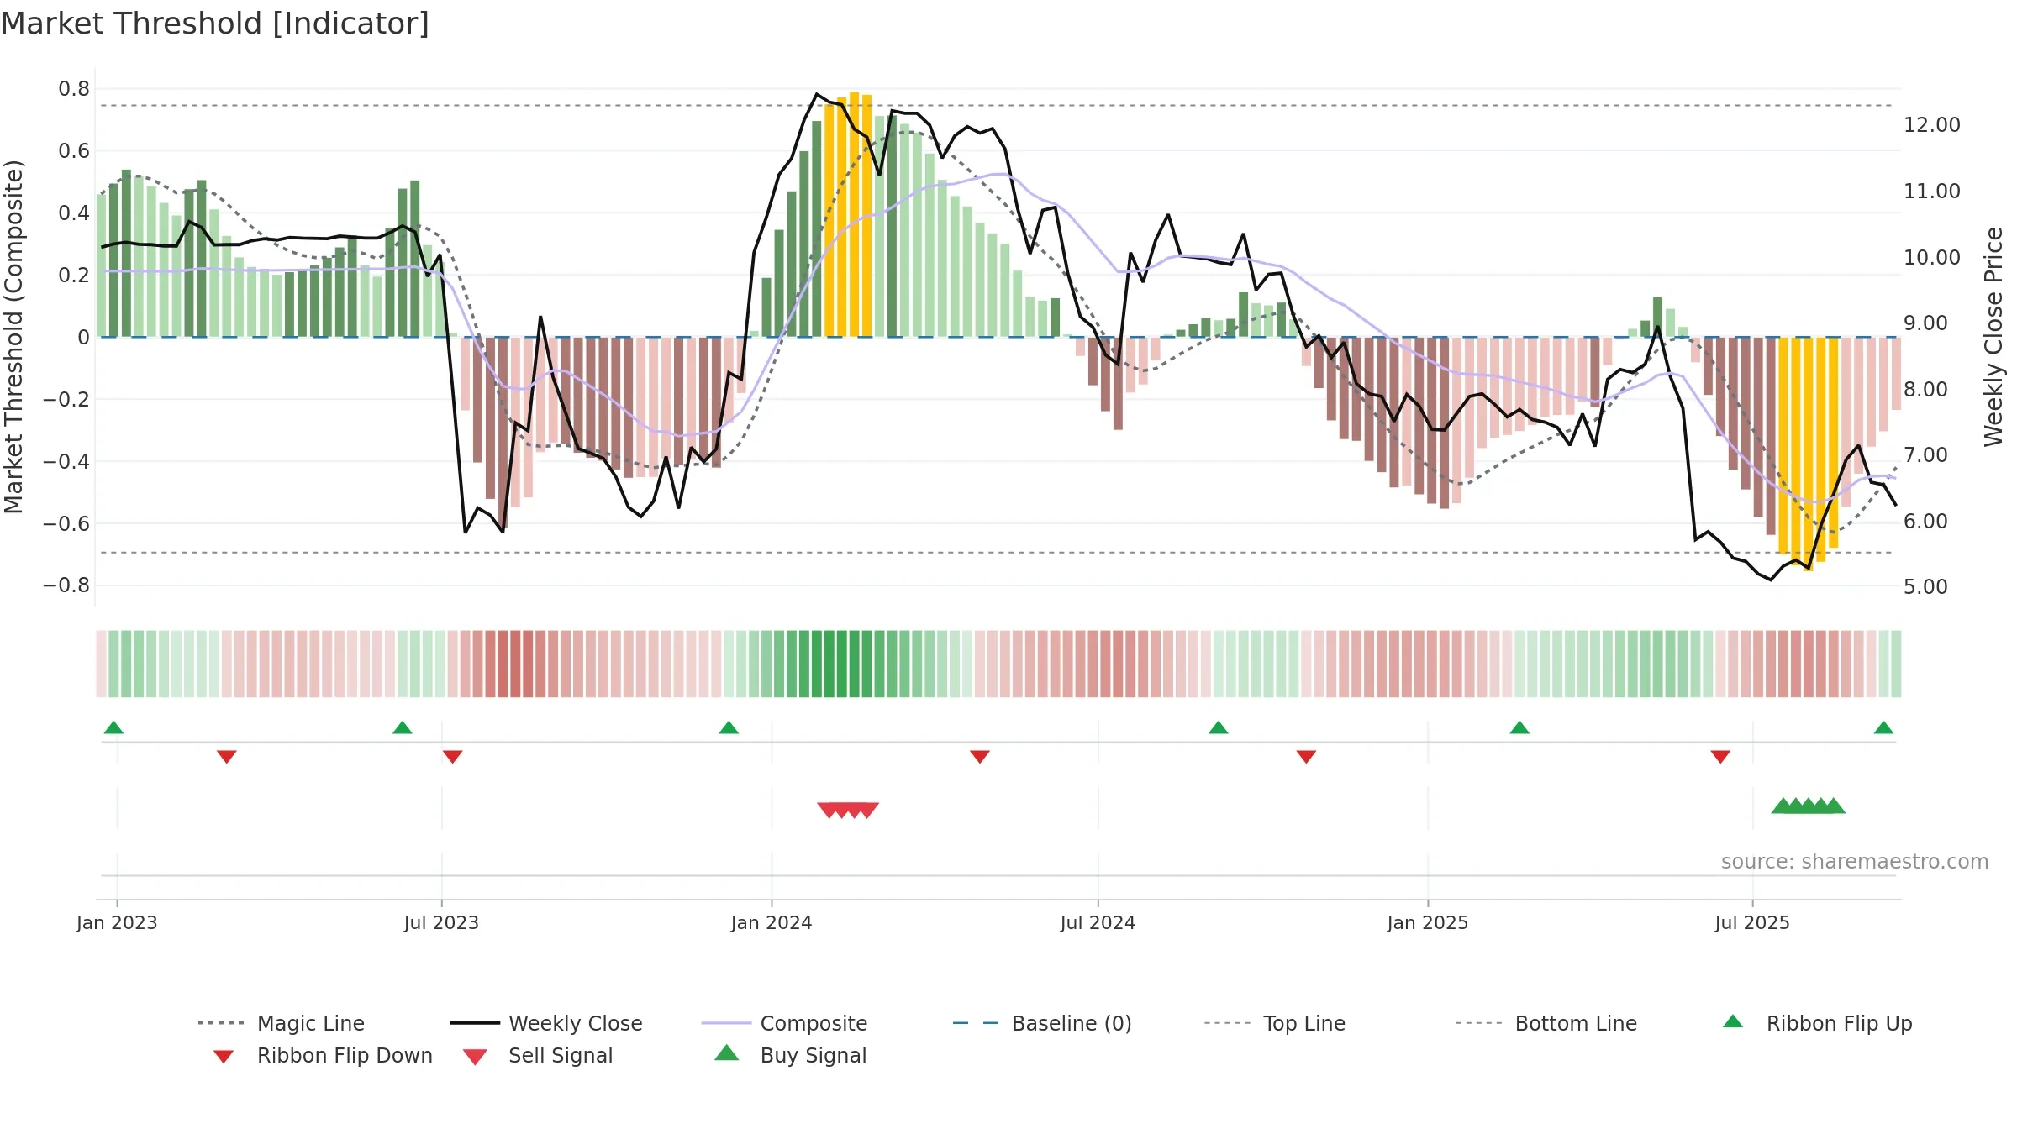Click the Jan 2024 x-axis label
The image size is (2017, 1134).
(772, 923)
